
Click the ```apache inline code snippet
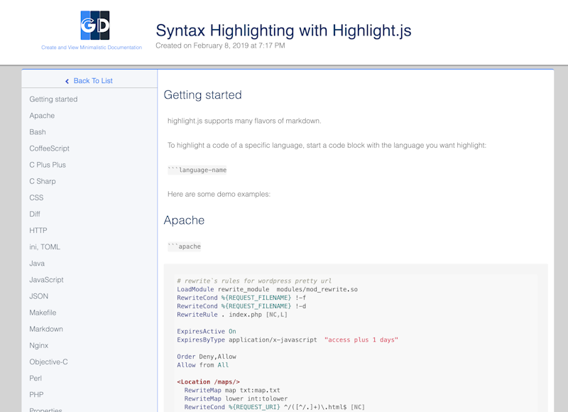pyautogui.click(x=184, y=246)
